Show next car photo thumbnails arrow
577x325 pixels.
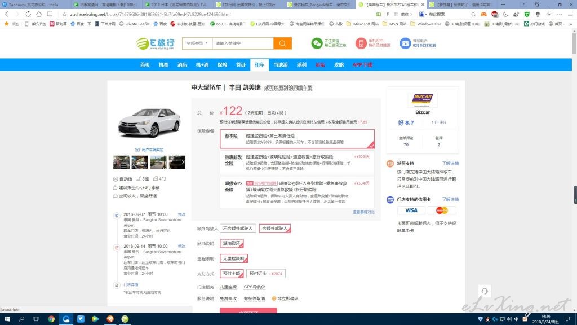point(183,162)
